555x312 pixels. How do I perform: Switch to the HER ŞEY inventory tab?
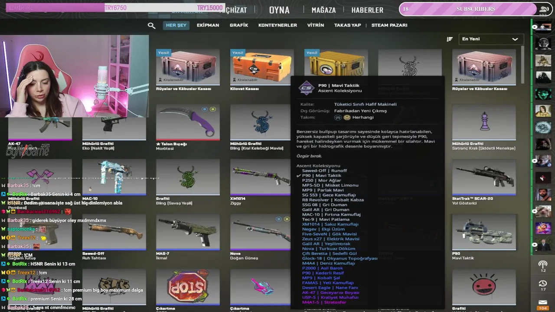point(176,25)
